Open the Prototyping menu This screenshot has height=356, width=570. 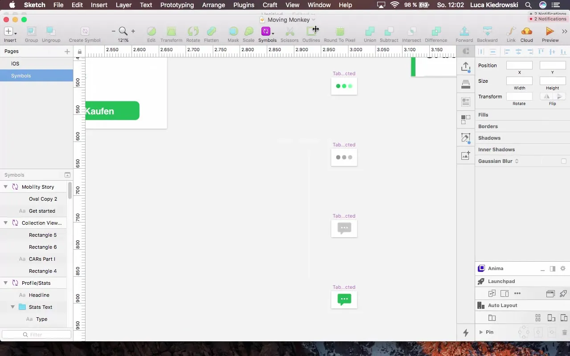click(177, 5)
